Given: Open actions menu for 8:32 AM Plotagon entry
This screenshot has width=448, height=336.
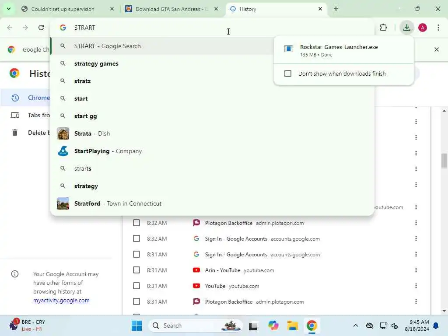Looking at the screenshot, I should [416, 223].
